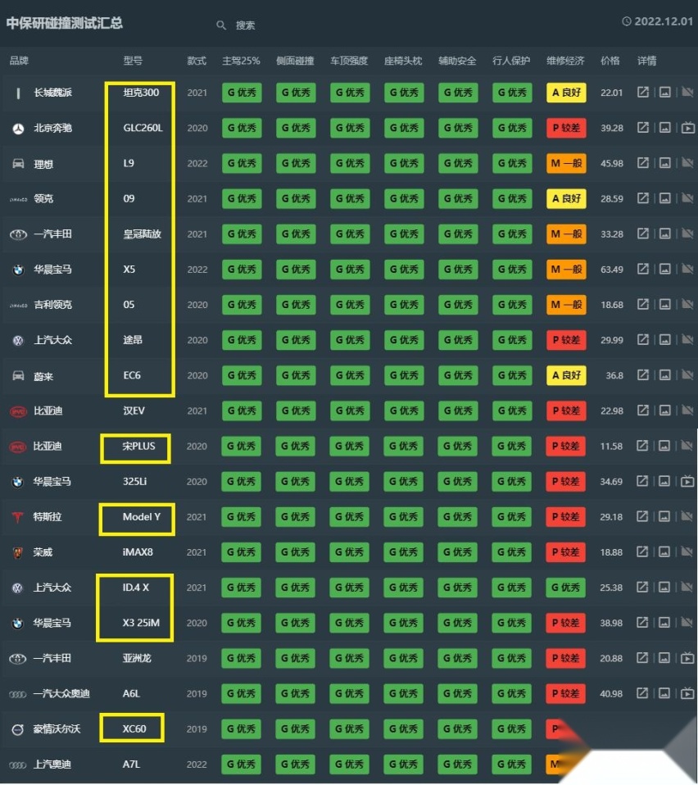
Task: Open image icon for X3 25iM row
Action: tap(664, 623)
